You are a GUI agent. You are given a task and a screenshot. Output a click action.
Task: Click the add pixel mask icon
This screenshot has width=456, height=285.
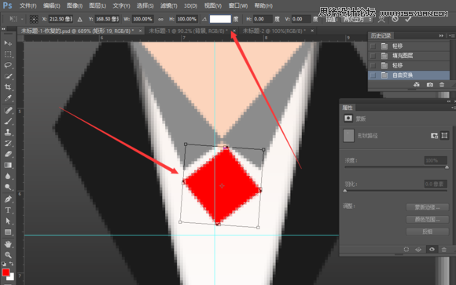coord(434,136)
